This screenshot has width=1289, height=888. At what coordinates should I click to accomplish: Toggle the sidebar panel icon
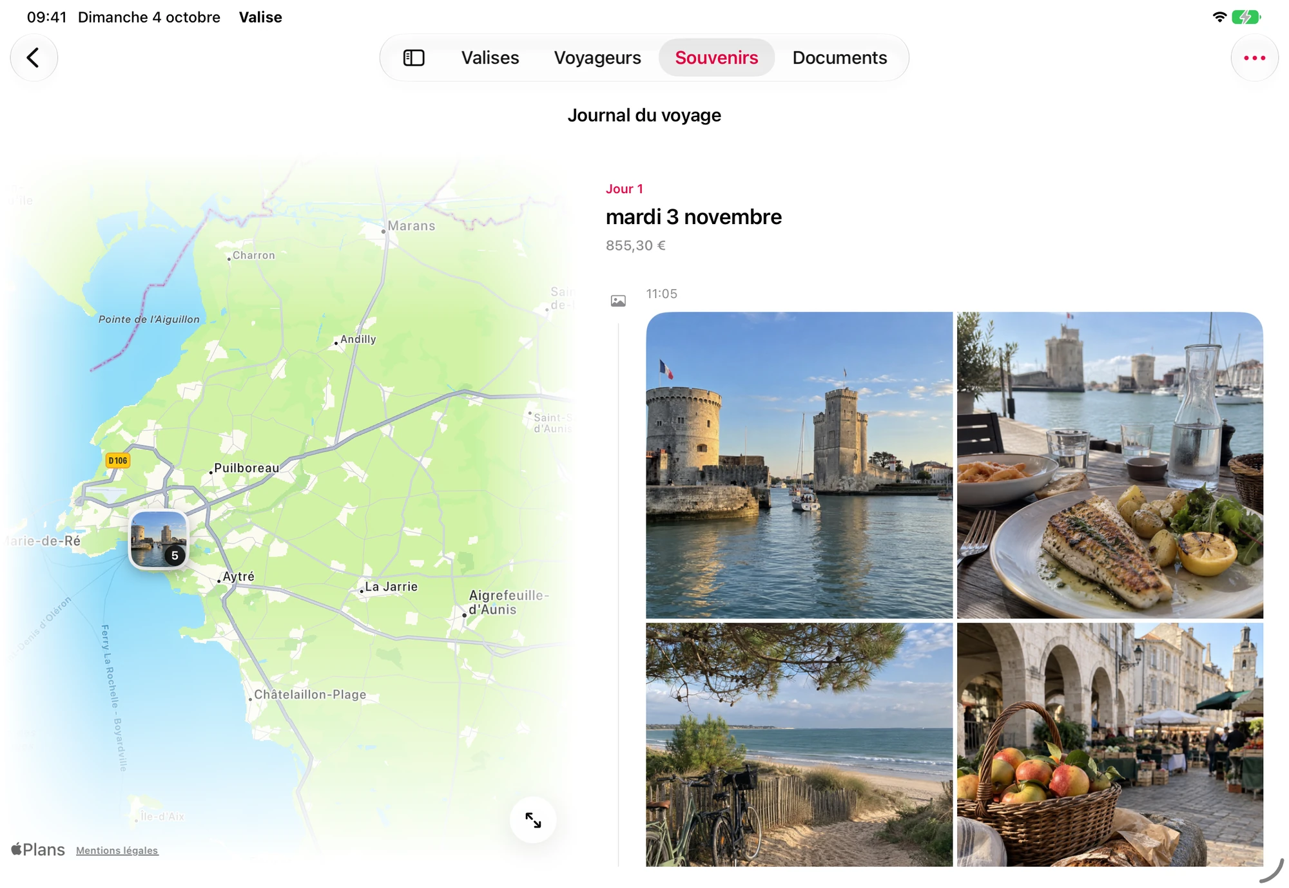(414, 58)
